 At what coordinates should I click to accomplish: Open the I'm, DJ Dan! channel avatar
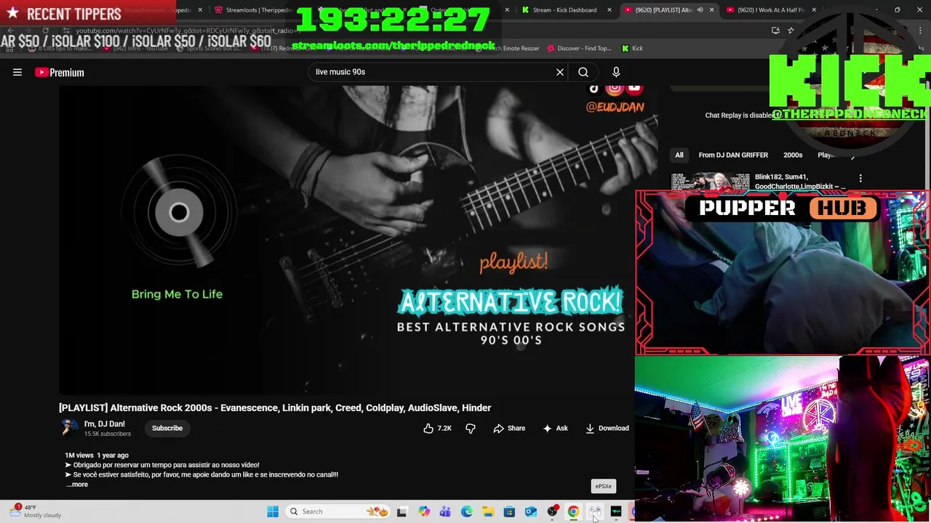point(69,428)
